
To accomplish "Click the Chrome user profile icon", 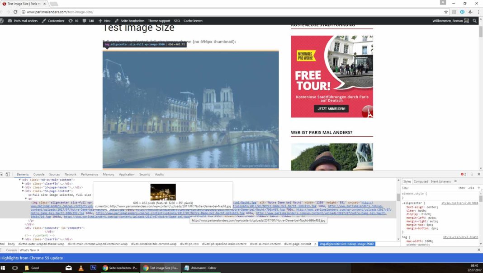I will [x=443, y=2].
